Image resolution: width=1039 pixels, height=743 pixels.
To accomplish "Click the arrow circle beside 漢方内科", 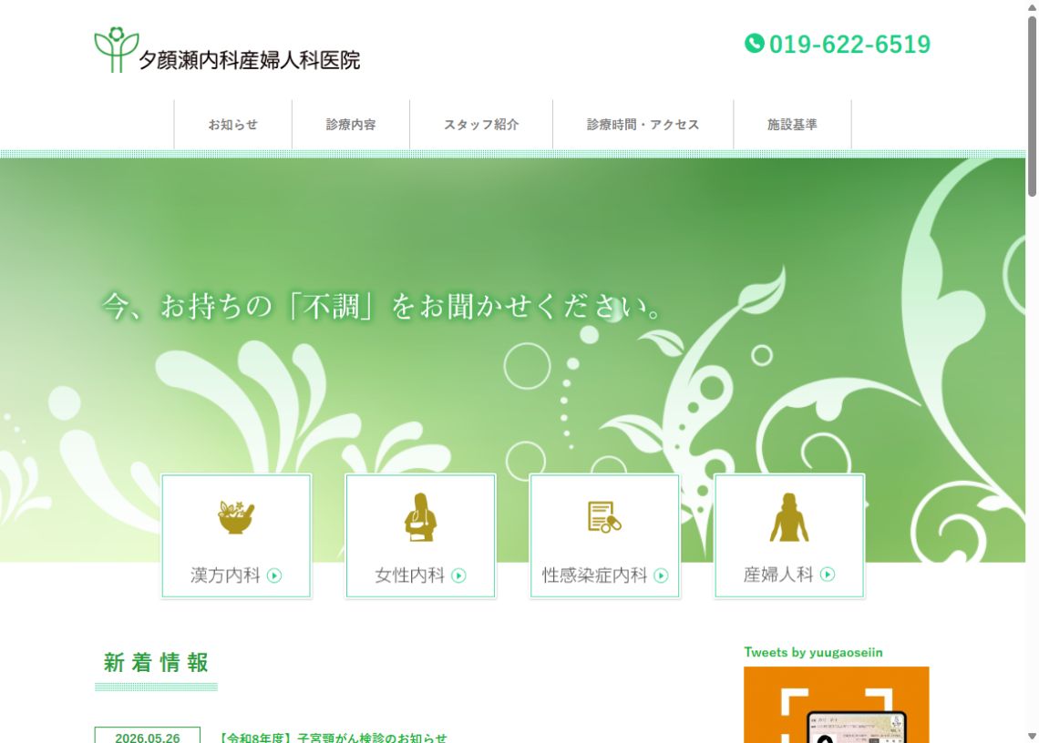I will tap(274, 575).
